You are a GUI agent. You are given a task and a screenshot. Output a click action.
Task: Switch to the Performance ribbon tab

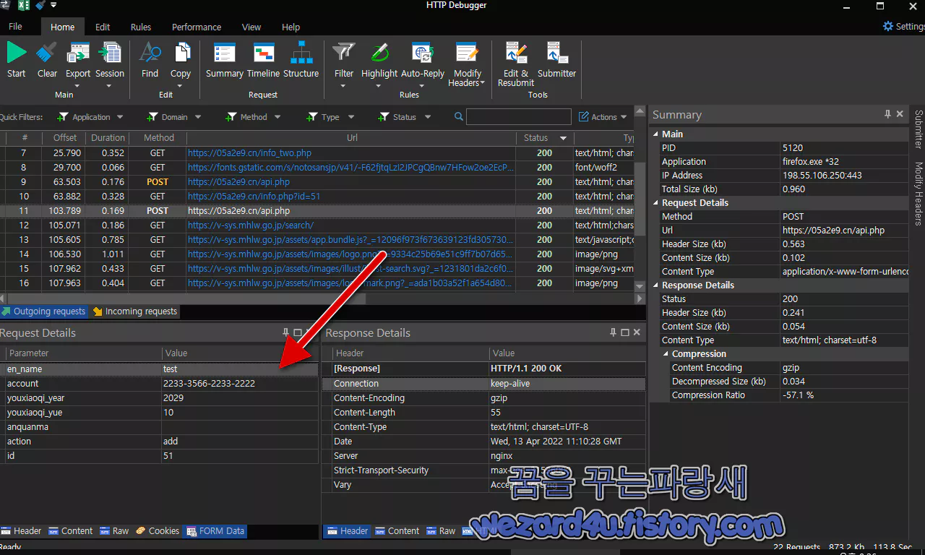click(x=197, y=27)
